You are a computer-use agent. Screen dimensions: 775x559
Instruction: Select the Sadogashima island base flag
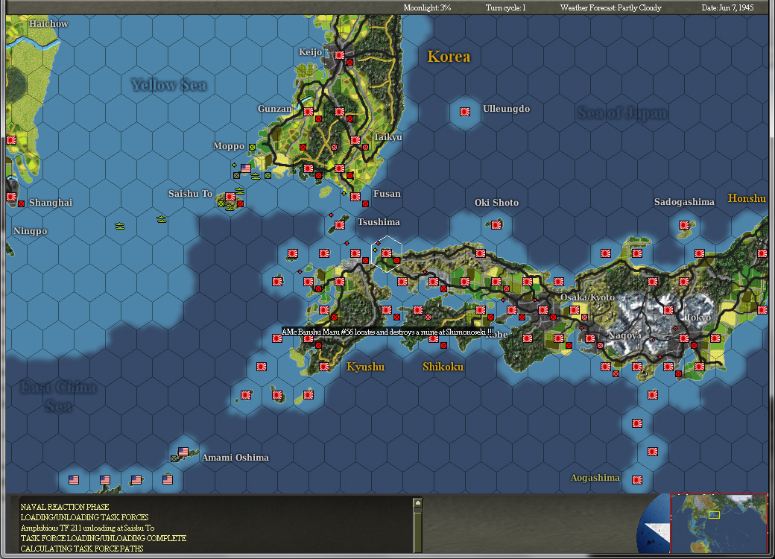684,225
